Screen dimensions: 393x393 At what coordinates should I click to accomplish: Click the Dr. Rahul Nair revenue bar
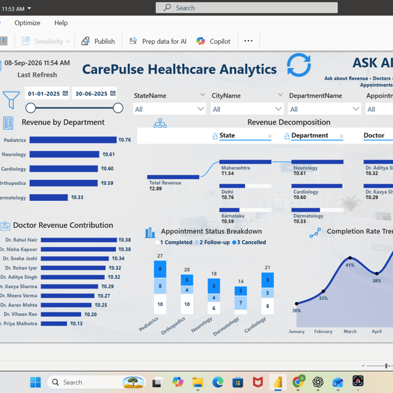pos(79,240)
